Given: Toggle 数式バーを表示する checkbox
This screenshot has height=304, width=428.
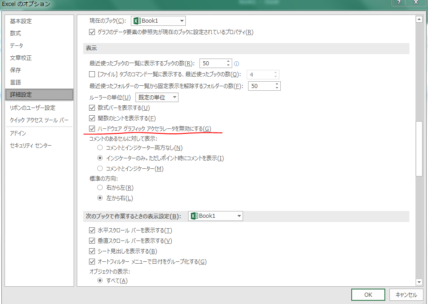Looking at the screenshot, I should 92,108.
